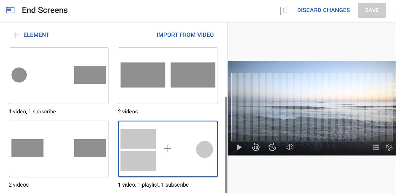Rewind the preview 10 seconds
Viewport: 396px width, 194px height.
[255, 147]
